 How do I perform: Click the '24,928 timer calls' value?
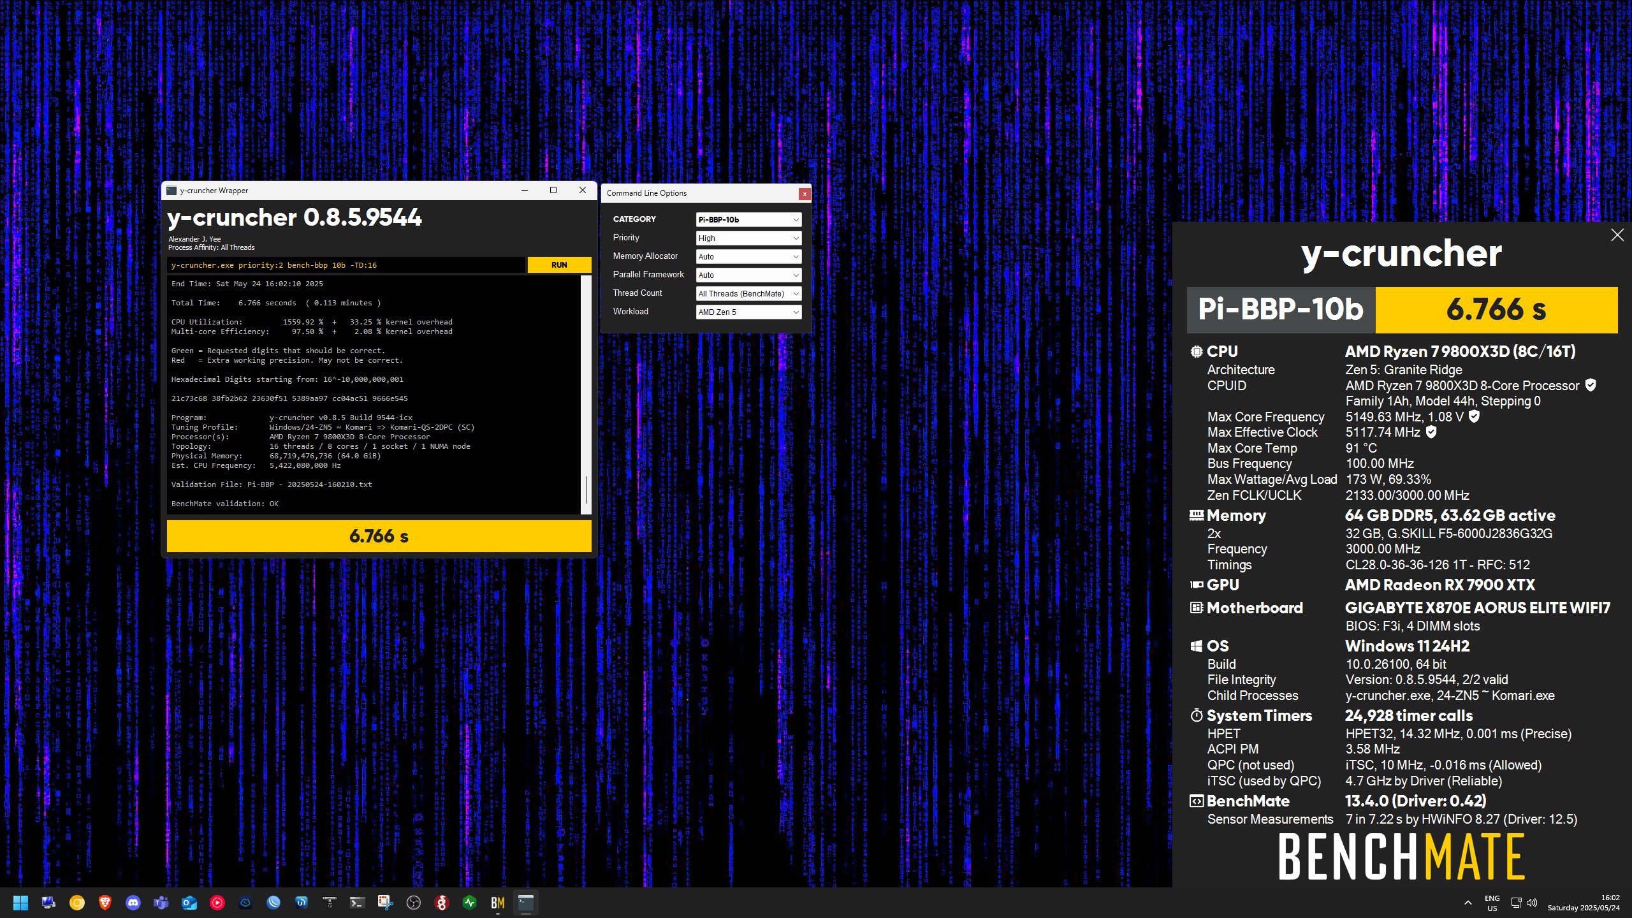tap(1409, 715)
